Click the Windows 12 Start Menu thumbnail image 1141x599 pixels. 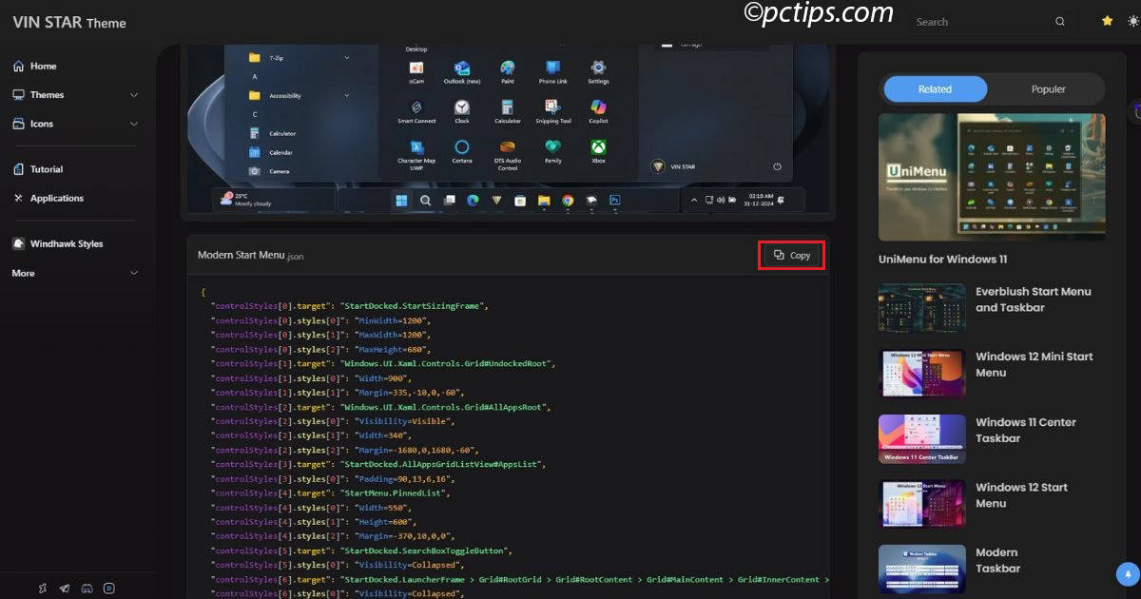tap(922, 504)
